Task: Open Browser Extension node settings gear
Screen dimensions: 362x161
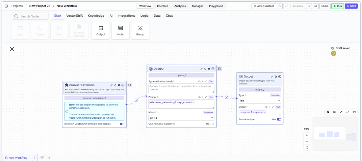Action: (119, 85)
